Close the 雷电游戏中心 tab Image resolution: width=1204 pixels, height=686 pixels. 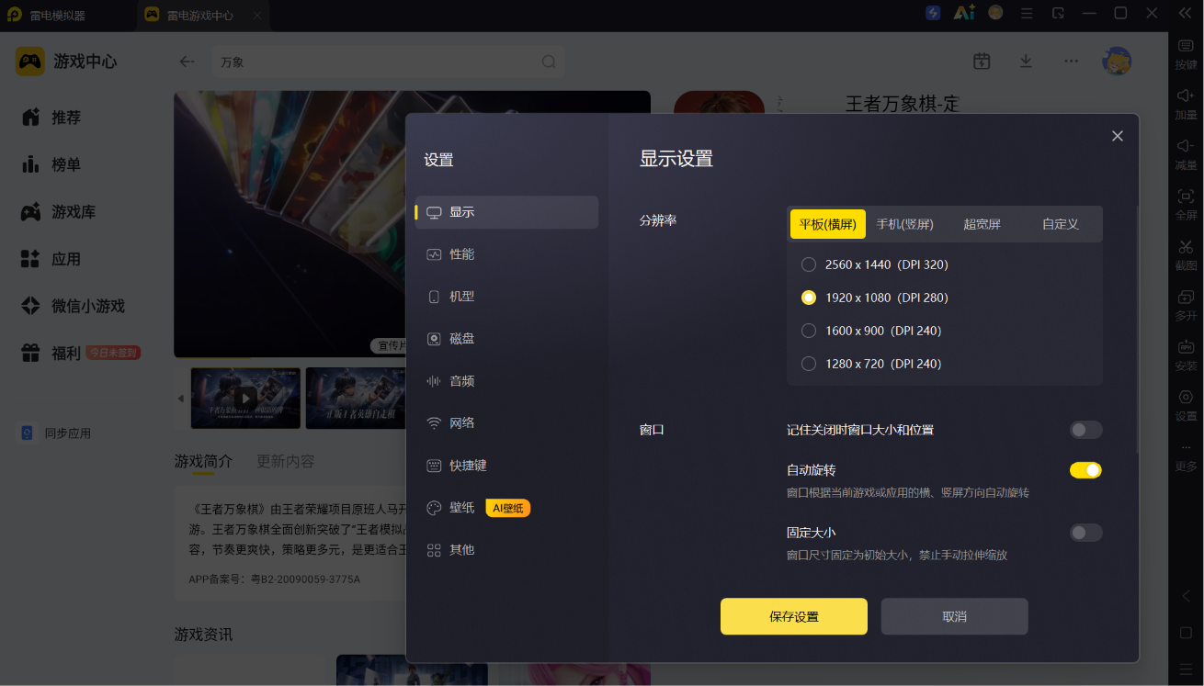(257, 16)
